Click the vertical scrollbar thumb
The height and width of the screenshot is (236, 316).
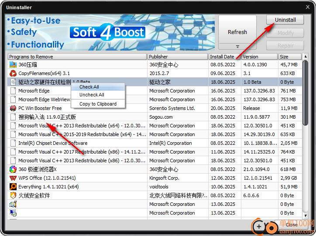[x=306, y=93]
